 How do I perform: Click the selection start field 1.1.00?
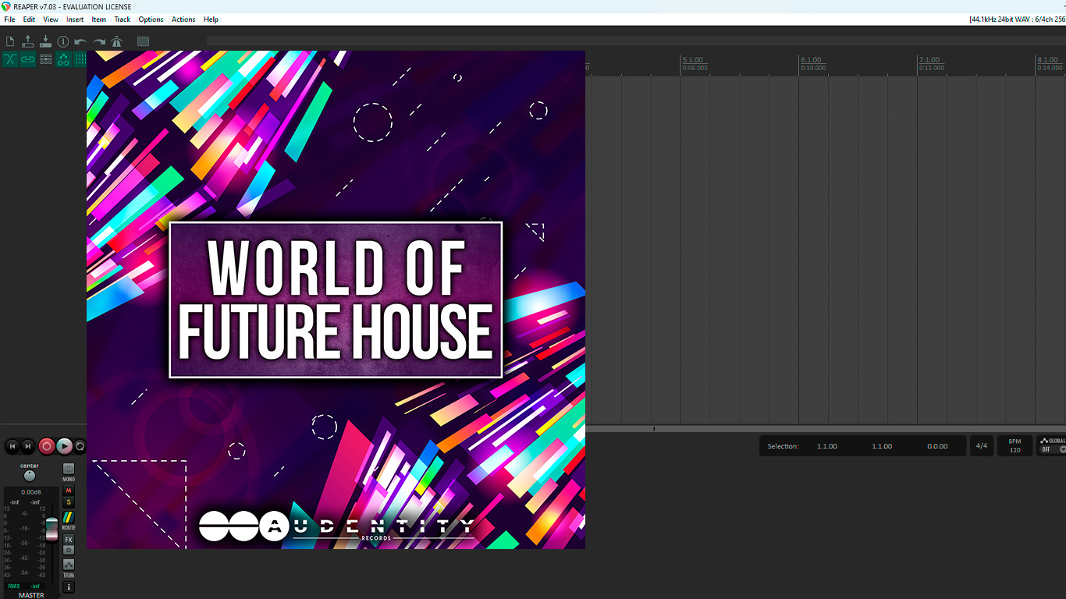[x=827, y=446]
